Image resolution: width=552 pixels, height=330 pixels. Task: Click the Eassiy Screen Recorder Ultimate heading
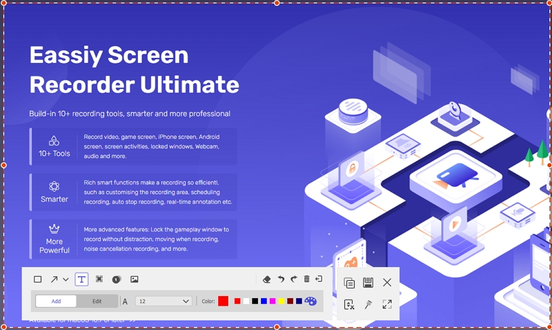pos(134,69)
